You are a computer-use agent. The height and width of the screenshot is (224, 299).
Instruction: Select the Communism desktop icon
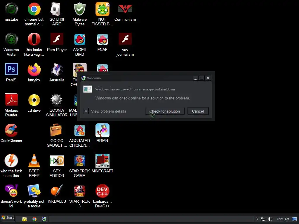(125, 9)
